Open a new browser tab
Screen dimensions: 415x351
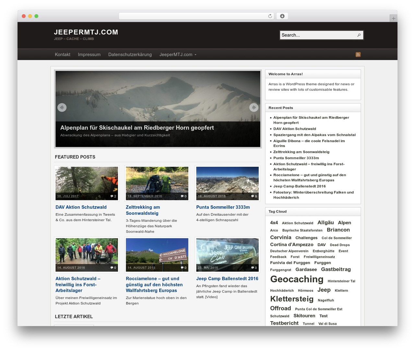pos(393,18)
